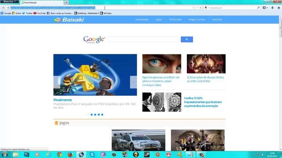Click the Google custom search field
This screenshot has width=282, height=158.
[x=143, y=39]
